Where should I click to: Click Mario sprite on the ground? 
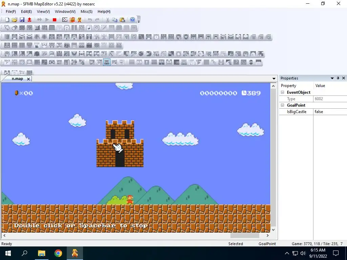click(x=130, y=200)
